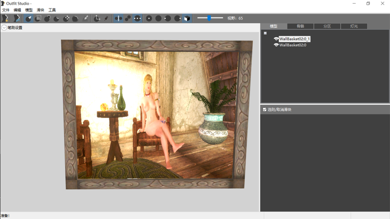Select the Vertex Color pencil tool
Viewport: 390px width, 219px height.
(x=106, y=18)
